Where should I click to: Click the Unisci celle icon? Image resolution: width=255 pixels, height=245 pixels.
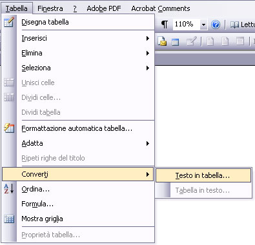(9, 83)
